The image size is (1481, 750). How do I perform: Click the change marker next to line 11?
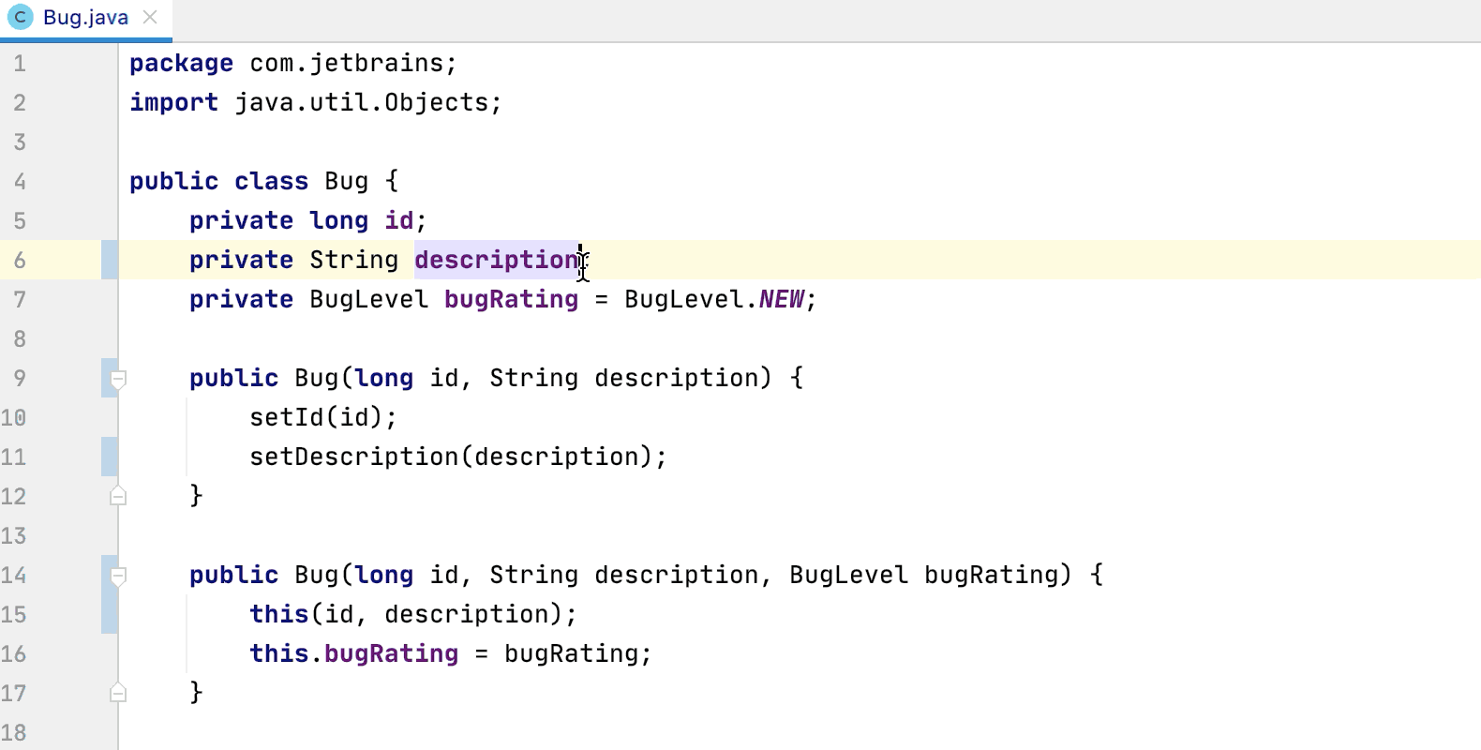click(x=107, y=457)
